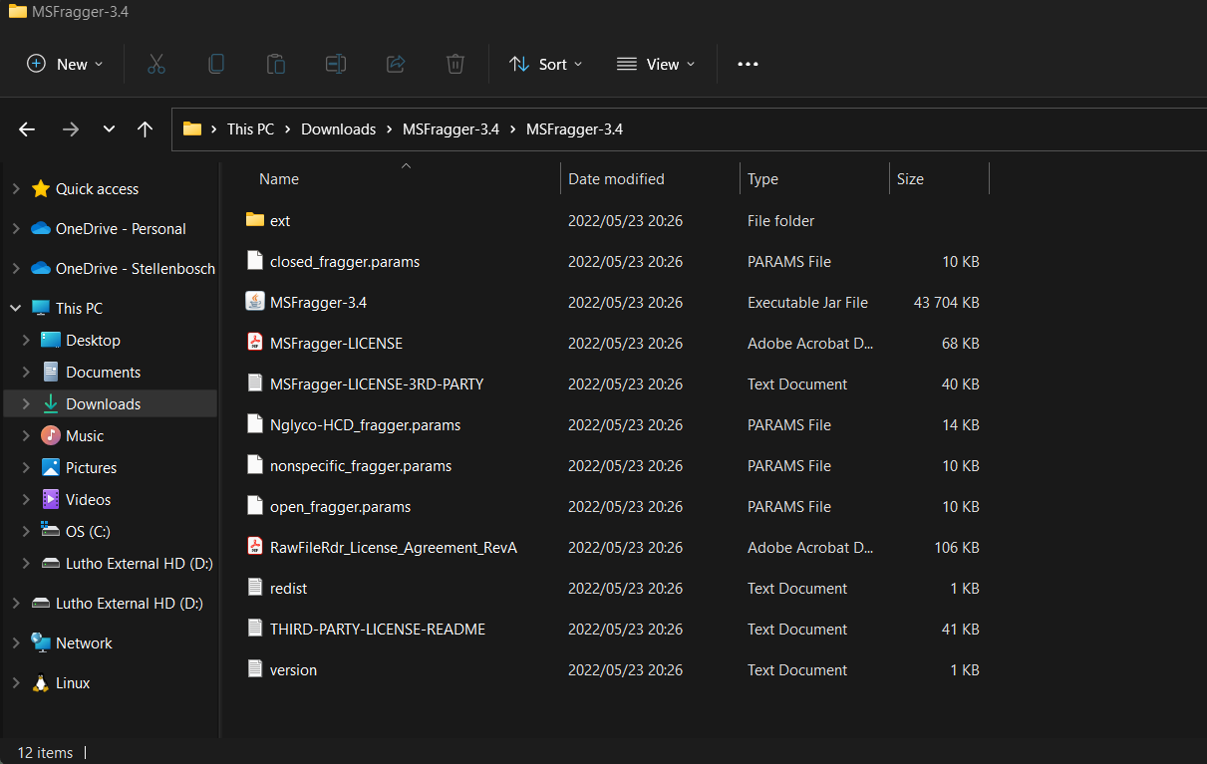Expand the Network tree node

pyautogui.click(x=15, y=643)
